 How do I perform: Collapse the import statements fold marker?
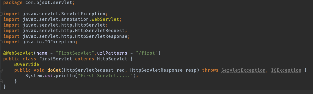point(1,13)
